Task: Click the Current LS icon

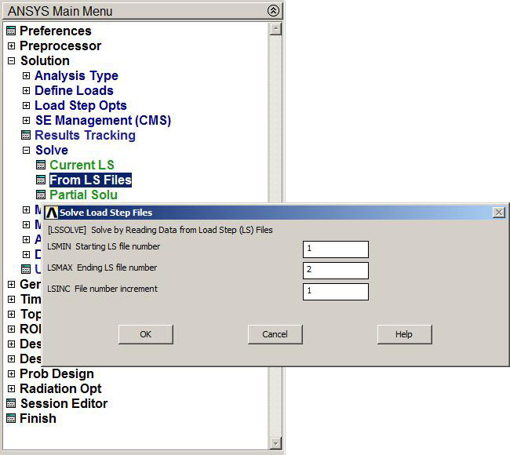Action: click(41, 166)
